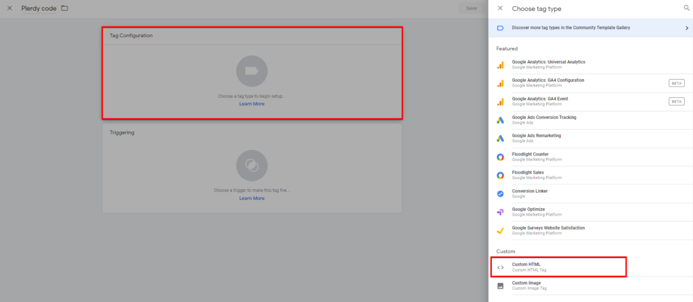Click the Triggering heading
This screenshot has width=693, height=302.
coord(122,132)
